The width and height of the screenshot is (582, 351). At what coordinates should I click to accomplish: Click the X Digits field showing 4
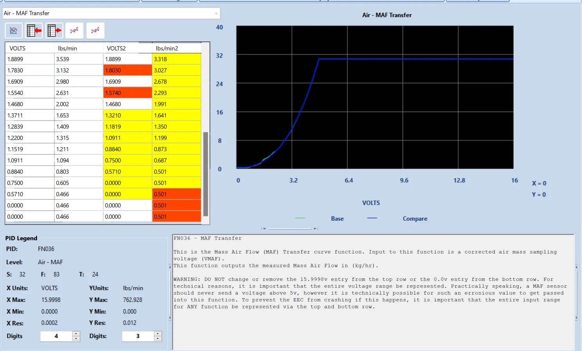(56, 336)
